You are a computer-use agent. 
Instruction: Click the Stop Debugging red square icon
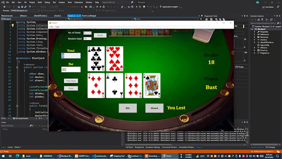pyautogui.click(x=100, y=7)
